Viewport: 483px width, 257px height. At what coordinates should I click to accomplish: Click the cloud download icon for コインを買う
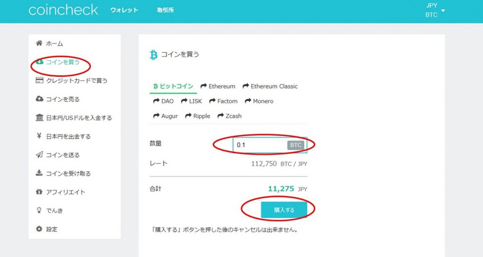(x=40, y=62)
